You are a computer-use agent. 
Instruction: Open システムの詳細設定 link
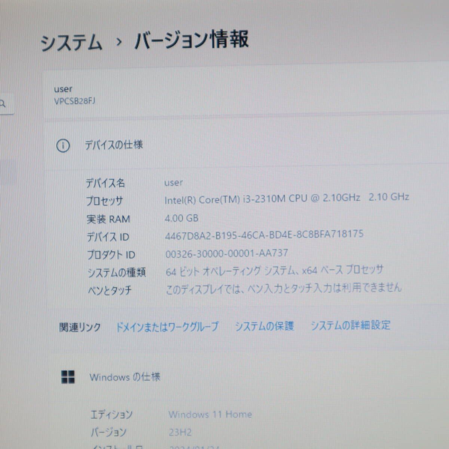(351, 325)
